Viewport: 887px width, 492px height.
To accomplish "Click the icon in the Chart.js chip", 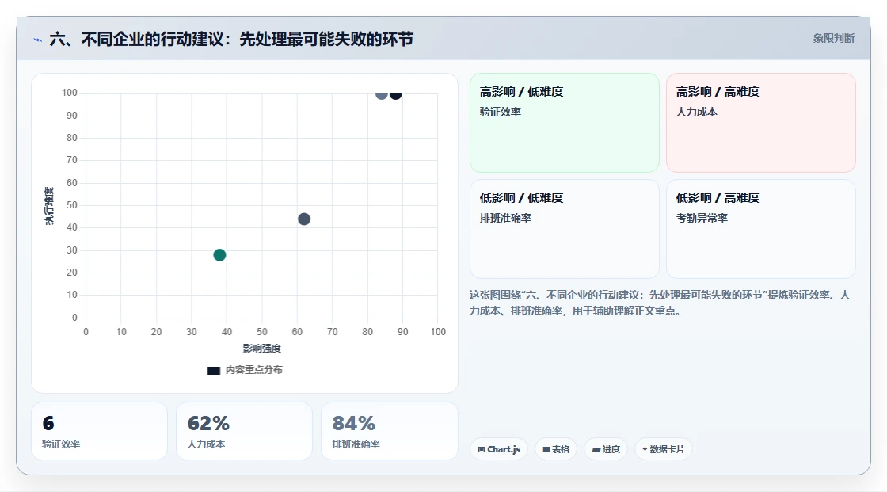I will click(482, 449).
